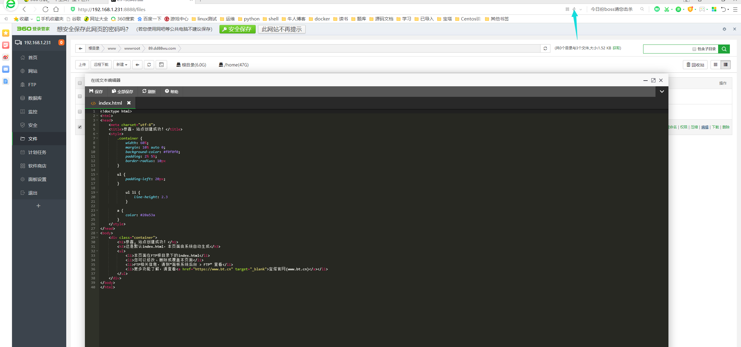Fold the html block at line 2
This screenshot has height=347, width=741.
point(97,116)
